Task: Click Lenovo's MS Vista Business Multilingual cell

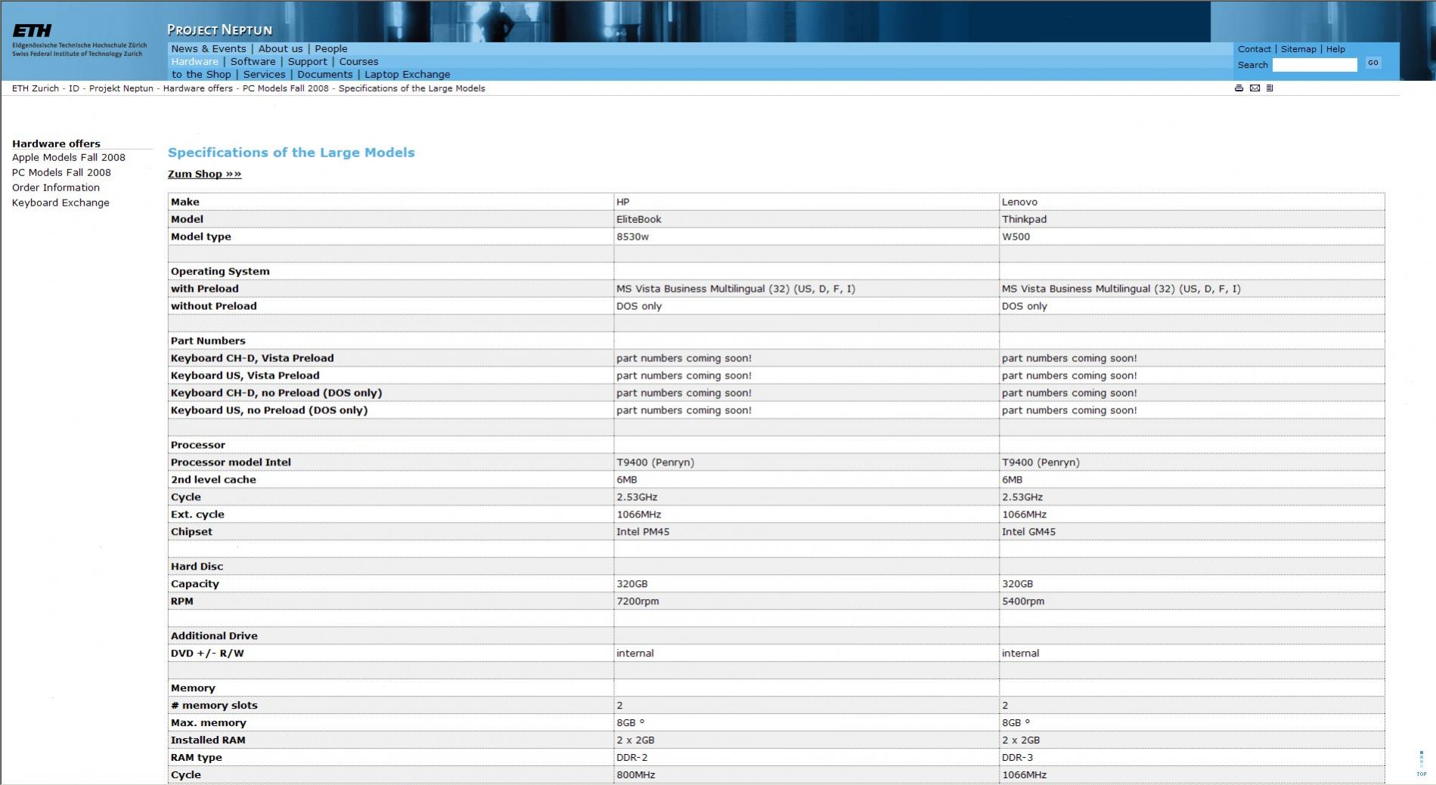Action: point(1192,289)
